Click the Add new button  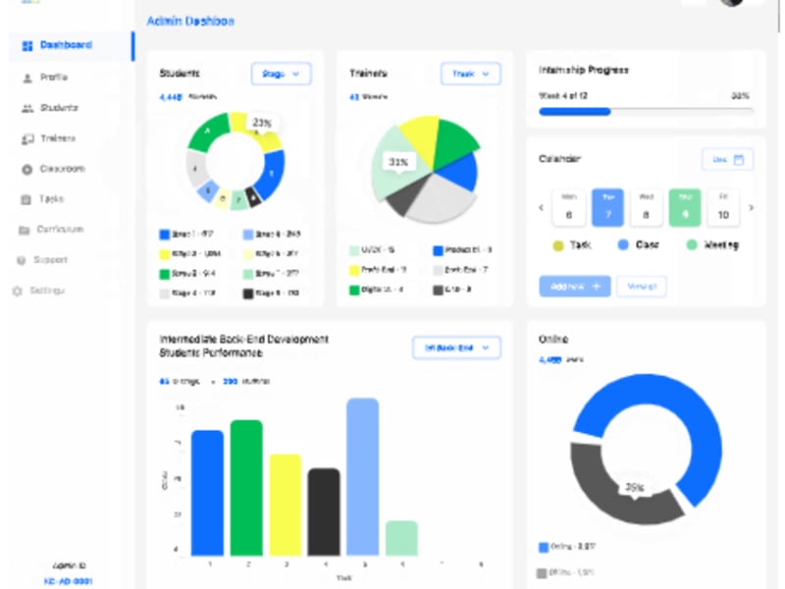(x=575, y=286)
